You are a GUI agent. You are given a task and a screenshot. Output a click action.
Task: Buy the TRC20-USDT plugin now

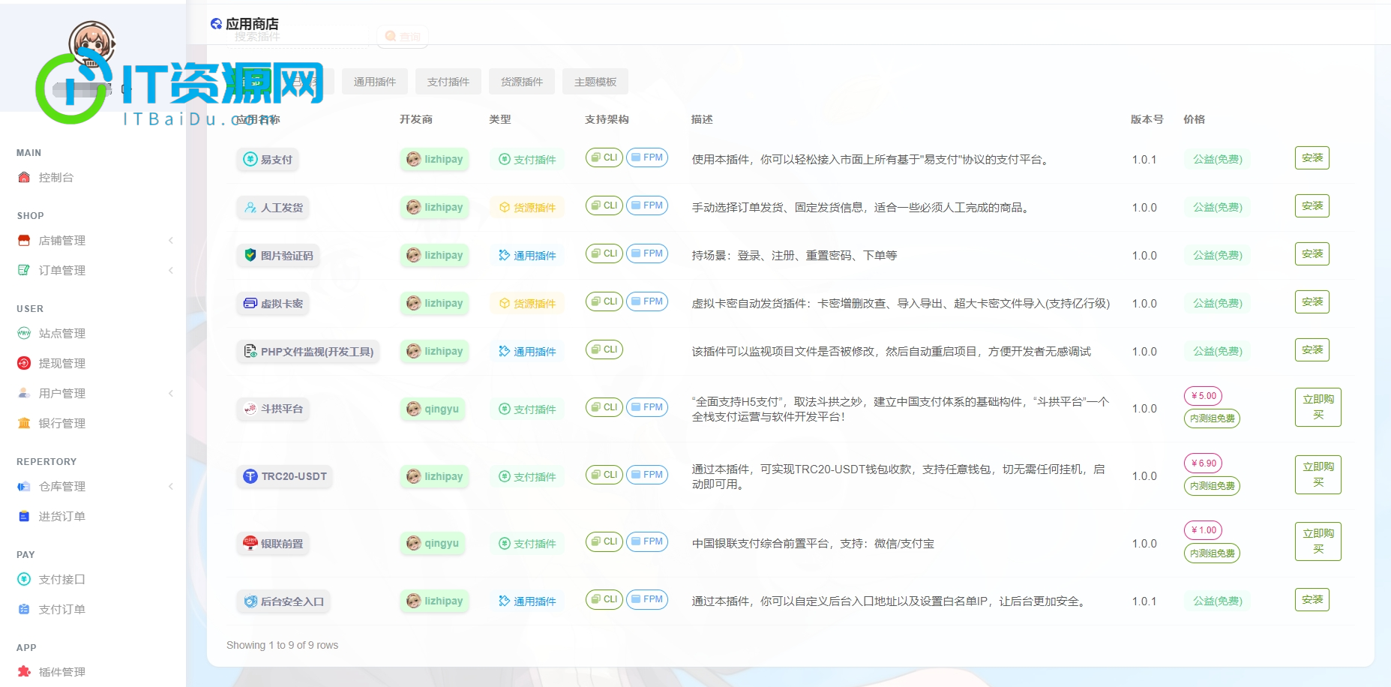[x=1318, y=475]
